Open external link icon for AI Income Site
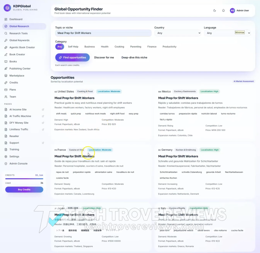260x253 pixels. pyautogui.click(x=43, y=110)
